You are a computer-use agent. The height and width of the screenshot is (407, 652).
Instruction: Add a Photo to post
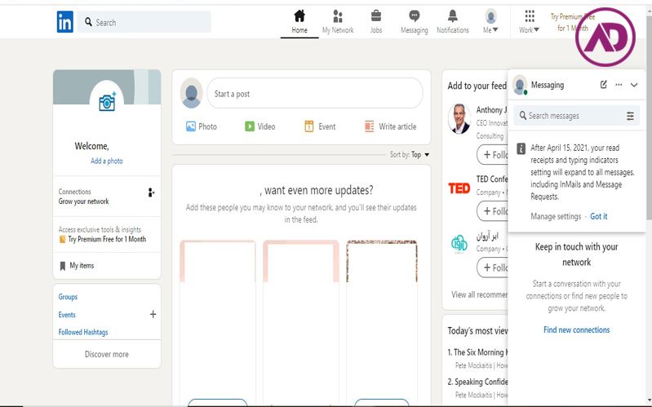202,126
